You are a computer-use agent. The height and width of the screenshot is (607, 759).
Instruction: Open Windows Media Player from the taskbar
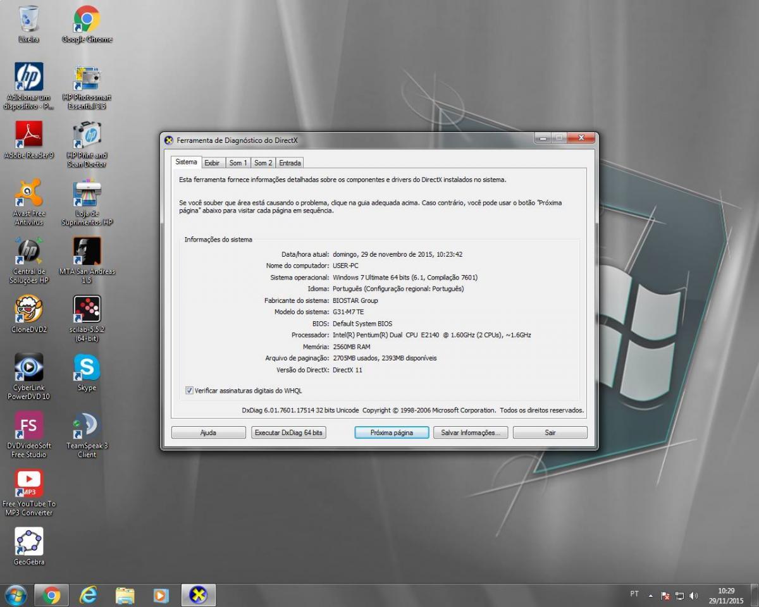click(x=161, y=595)
